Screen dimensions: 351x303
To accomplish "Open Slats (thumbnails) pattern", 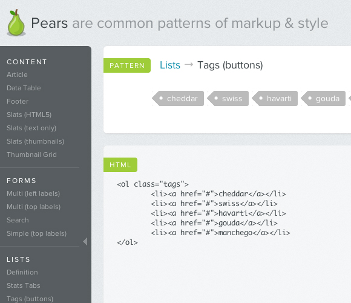I will tap(35, 141).
